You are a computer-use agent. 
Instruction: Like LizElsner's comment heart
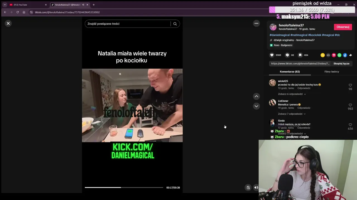(x=350, y=105)
